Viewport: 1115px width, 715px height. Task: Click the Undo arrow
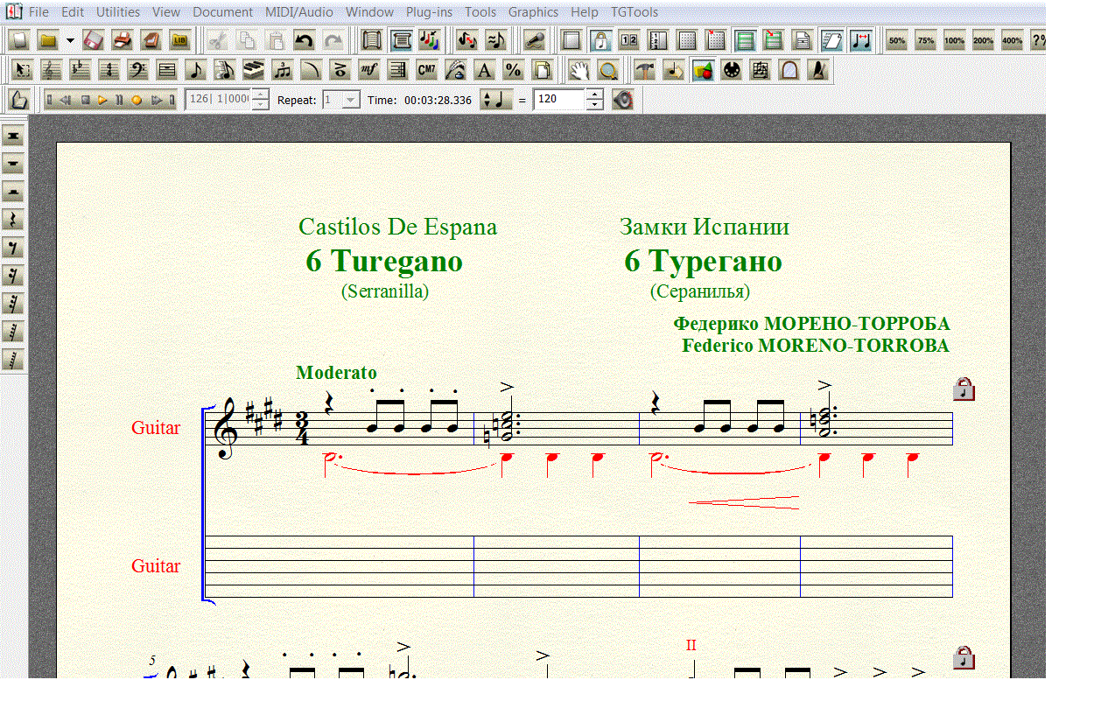click(304, 40)
